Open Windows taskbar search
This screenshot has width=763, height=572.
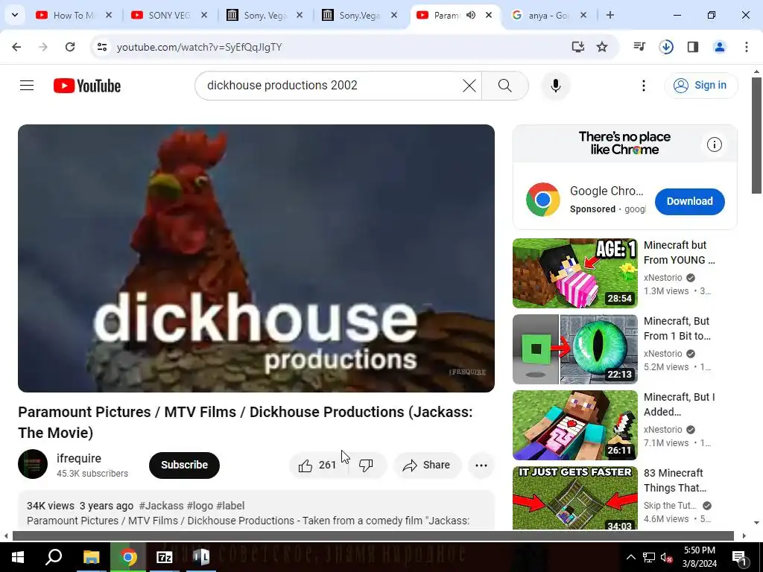(x=54, y=557)
